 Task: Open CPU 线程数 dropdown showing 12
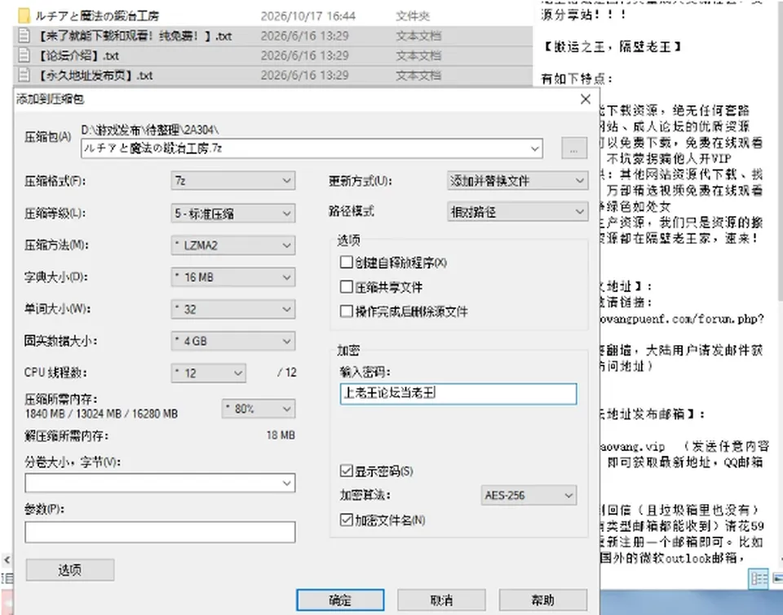208,373
